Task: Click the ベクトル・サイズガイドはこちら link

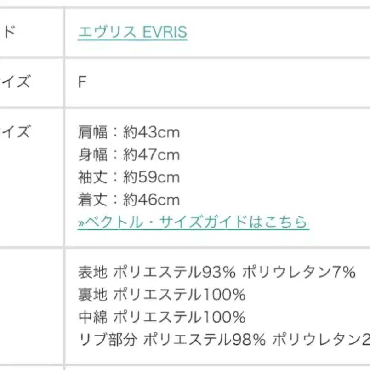Action: 193,222
